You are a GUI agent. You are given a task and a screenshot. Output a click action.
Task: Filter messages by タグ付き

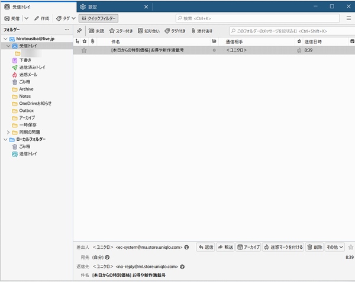tap(175, 31)
